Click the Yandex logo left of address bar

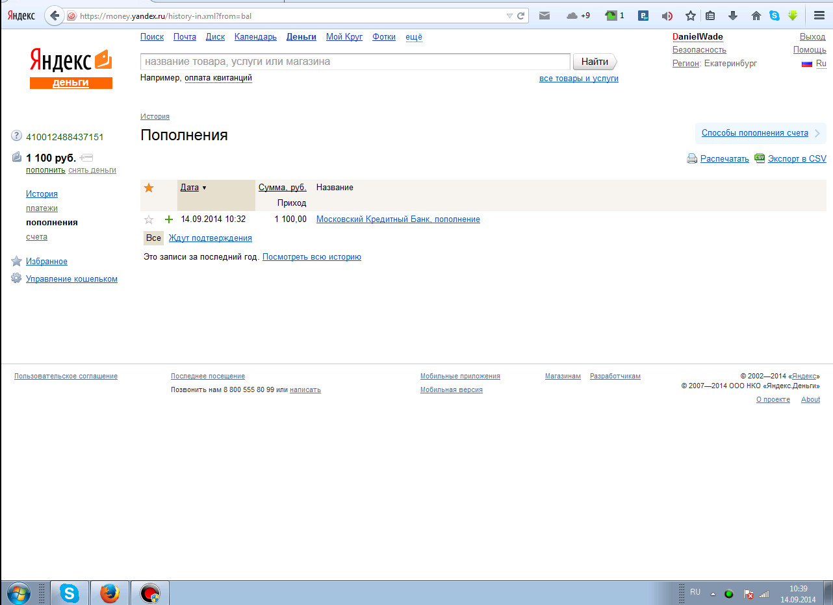(21, 16)
